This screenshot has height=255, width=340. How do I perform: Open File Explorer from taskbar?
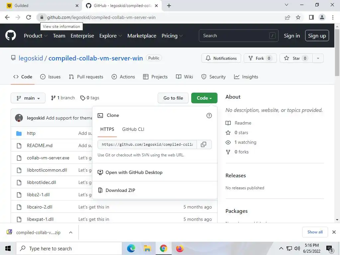(147, 248)
